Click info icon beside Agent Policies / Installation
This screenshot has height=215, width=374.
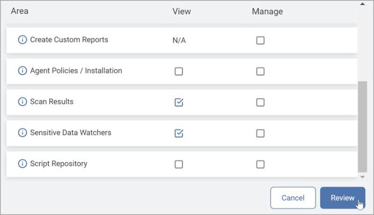[x=23, y=71]
